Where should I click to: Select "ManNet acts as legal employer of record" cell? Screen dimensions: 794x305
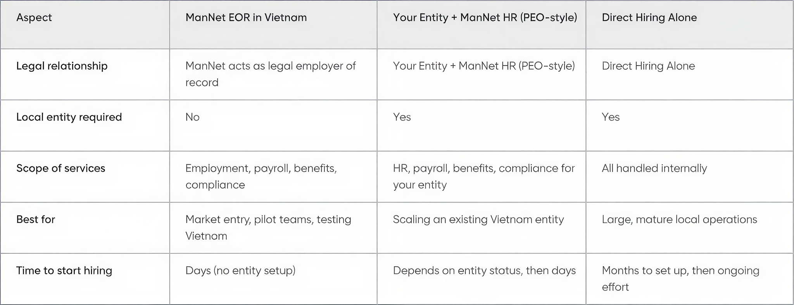[x=270, y=74]
